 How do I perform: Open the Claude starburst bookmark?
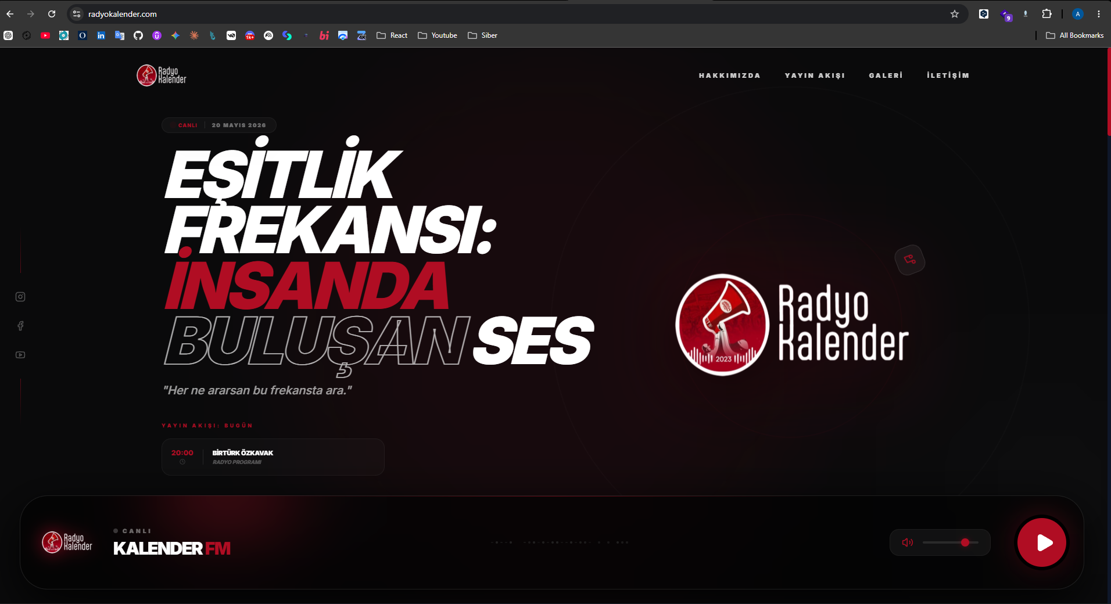(194, 35)
